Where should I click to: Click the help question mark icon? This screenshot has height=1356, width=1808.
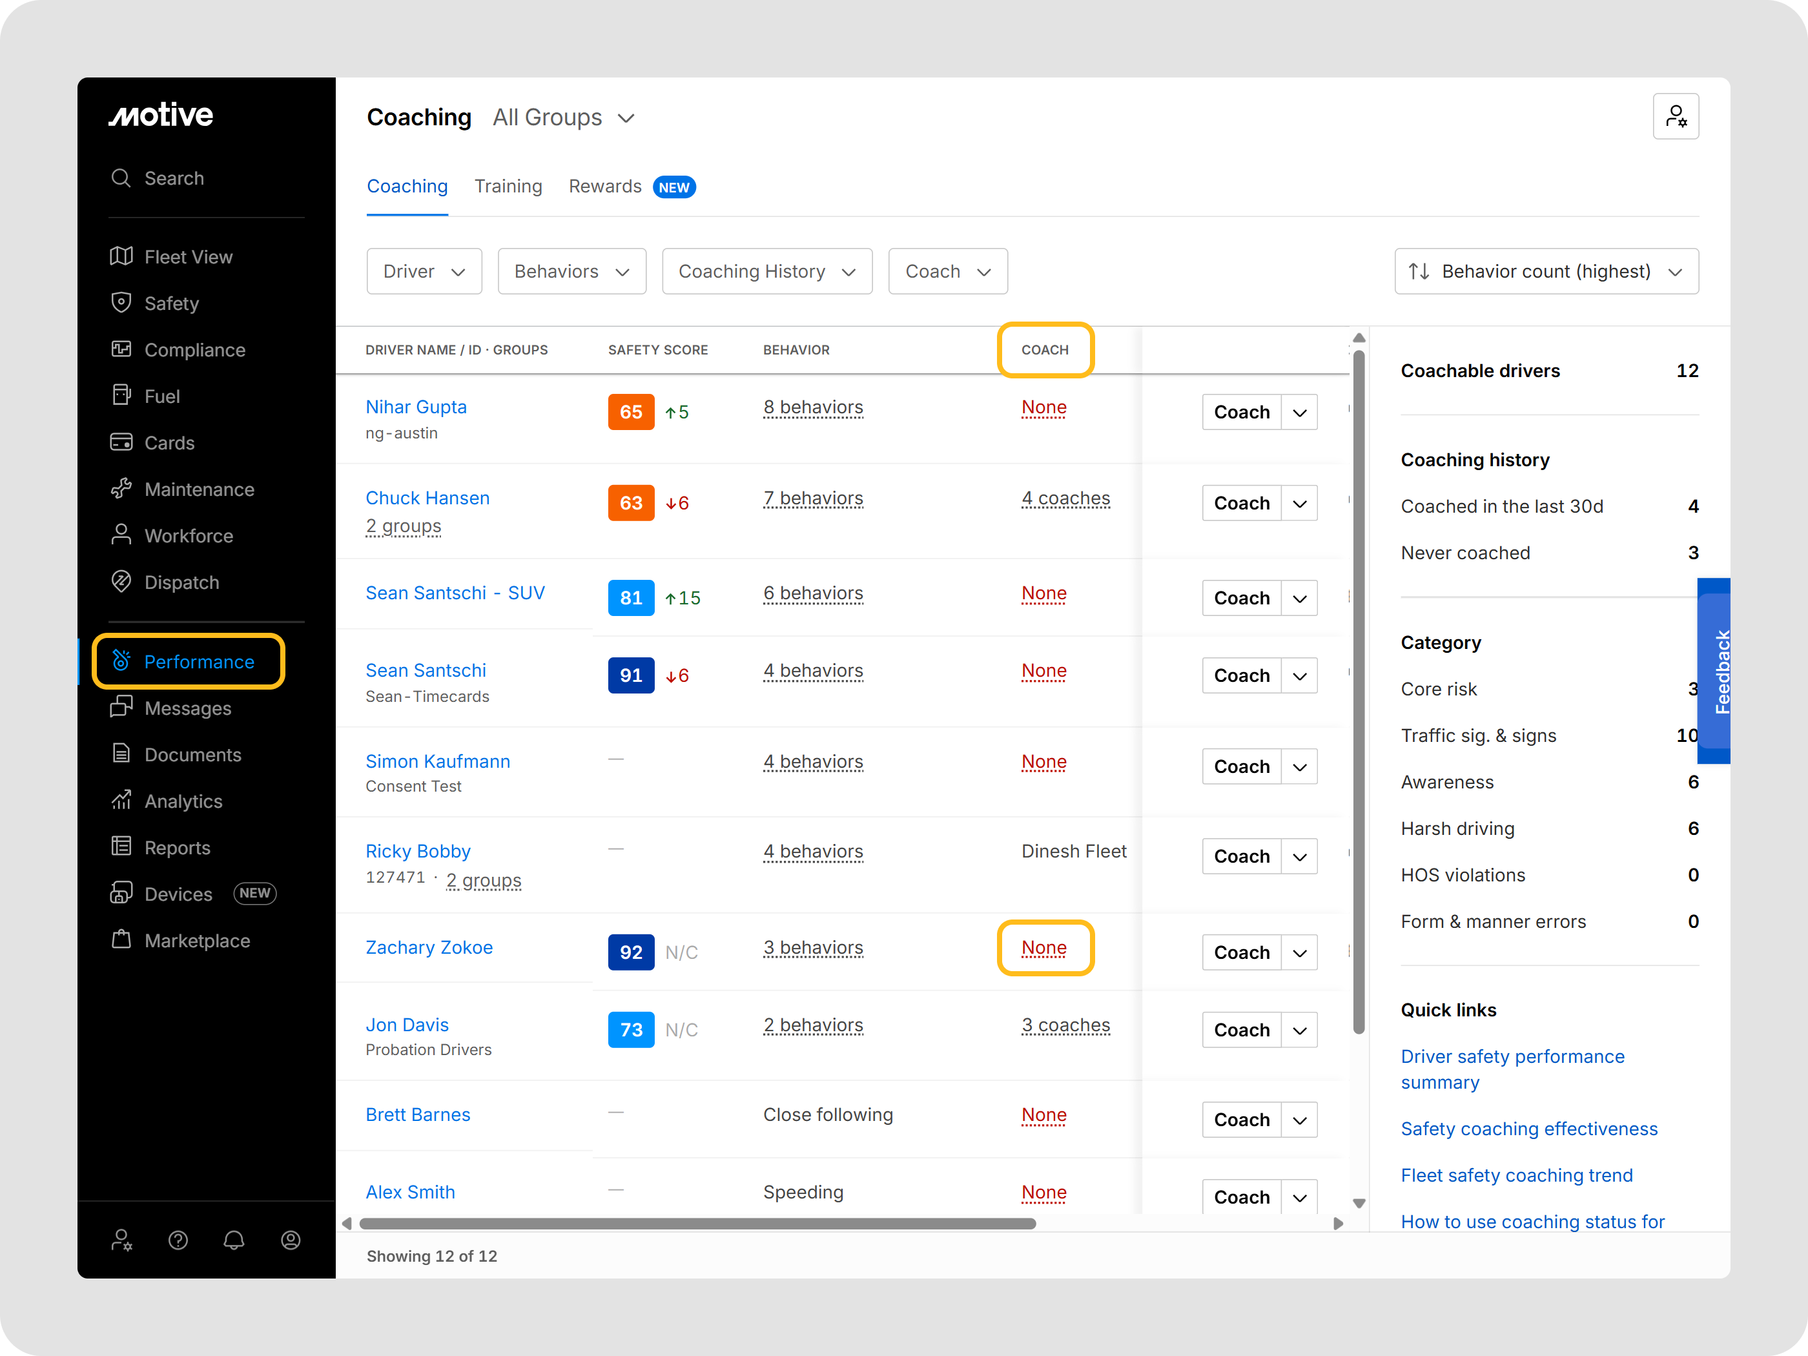178,1241
